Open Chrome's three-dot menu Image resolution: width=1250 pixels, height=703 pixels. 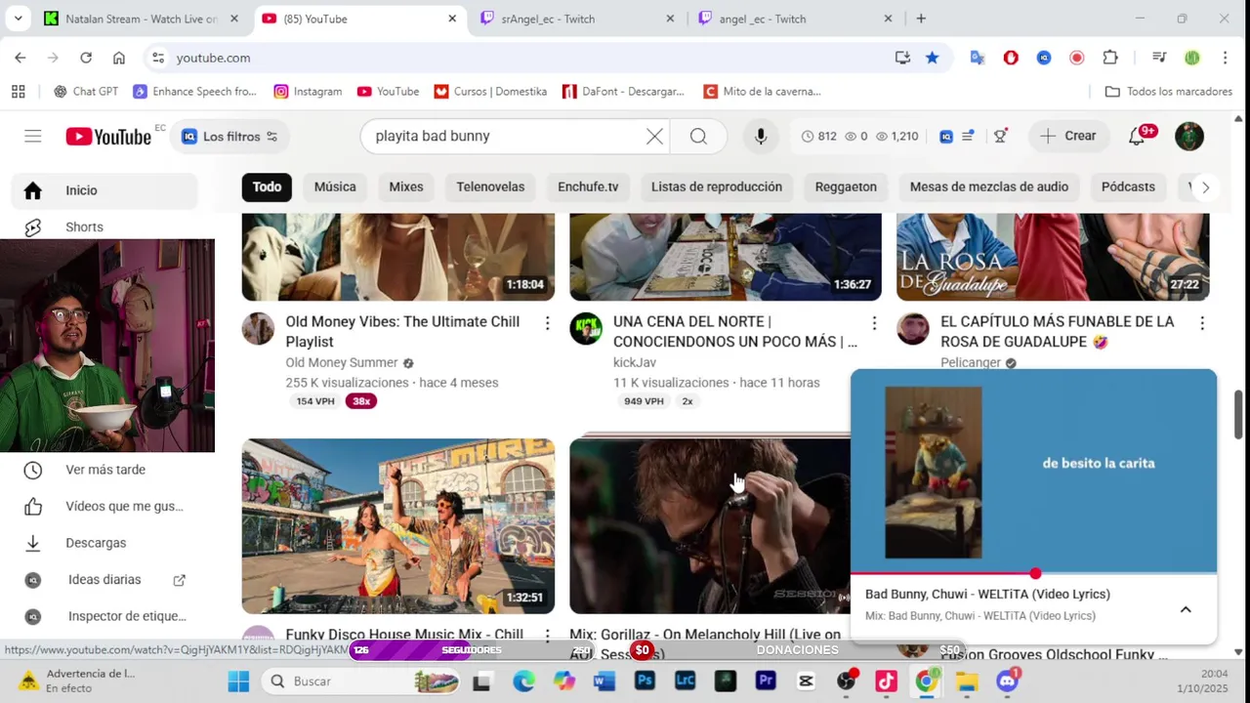coord(1225,58)
